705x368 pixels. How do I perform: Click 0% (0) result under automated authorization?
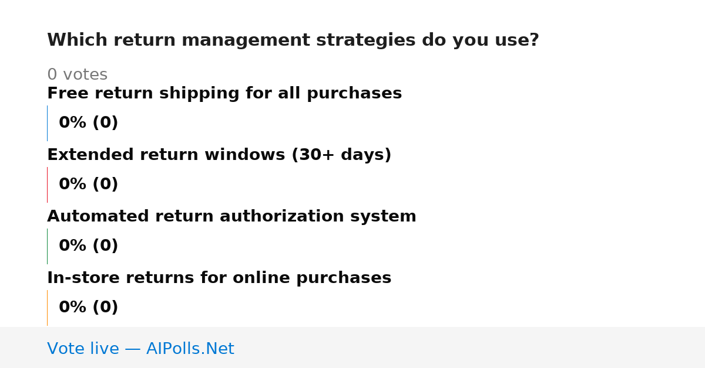[88, 246]
